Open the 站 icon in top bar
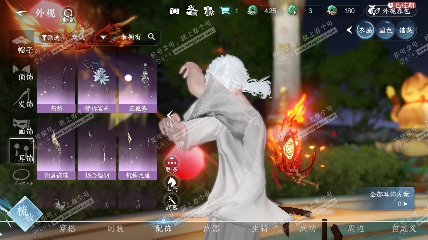This screenshot has width=428, height=240. tap(209, 11)
